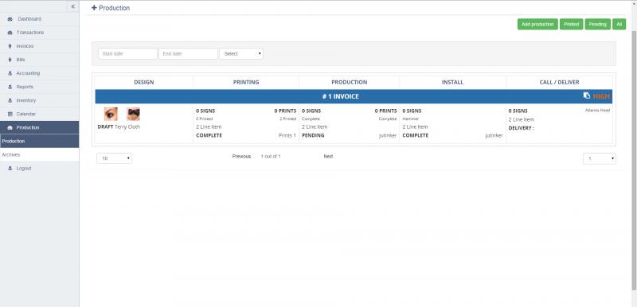Click the Add production button
This screenshot has height=307, width=637.
[x=537, y=25]
